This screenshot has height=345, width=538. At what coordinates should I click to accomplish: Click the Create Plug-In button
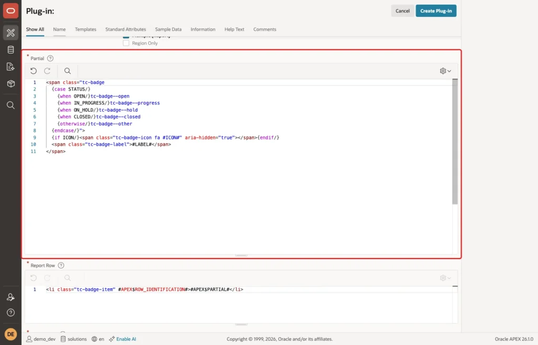point(436,11)
